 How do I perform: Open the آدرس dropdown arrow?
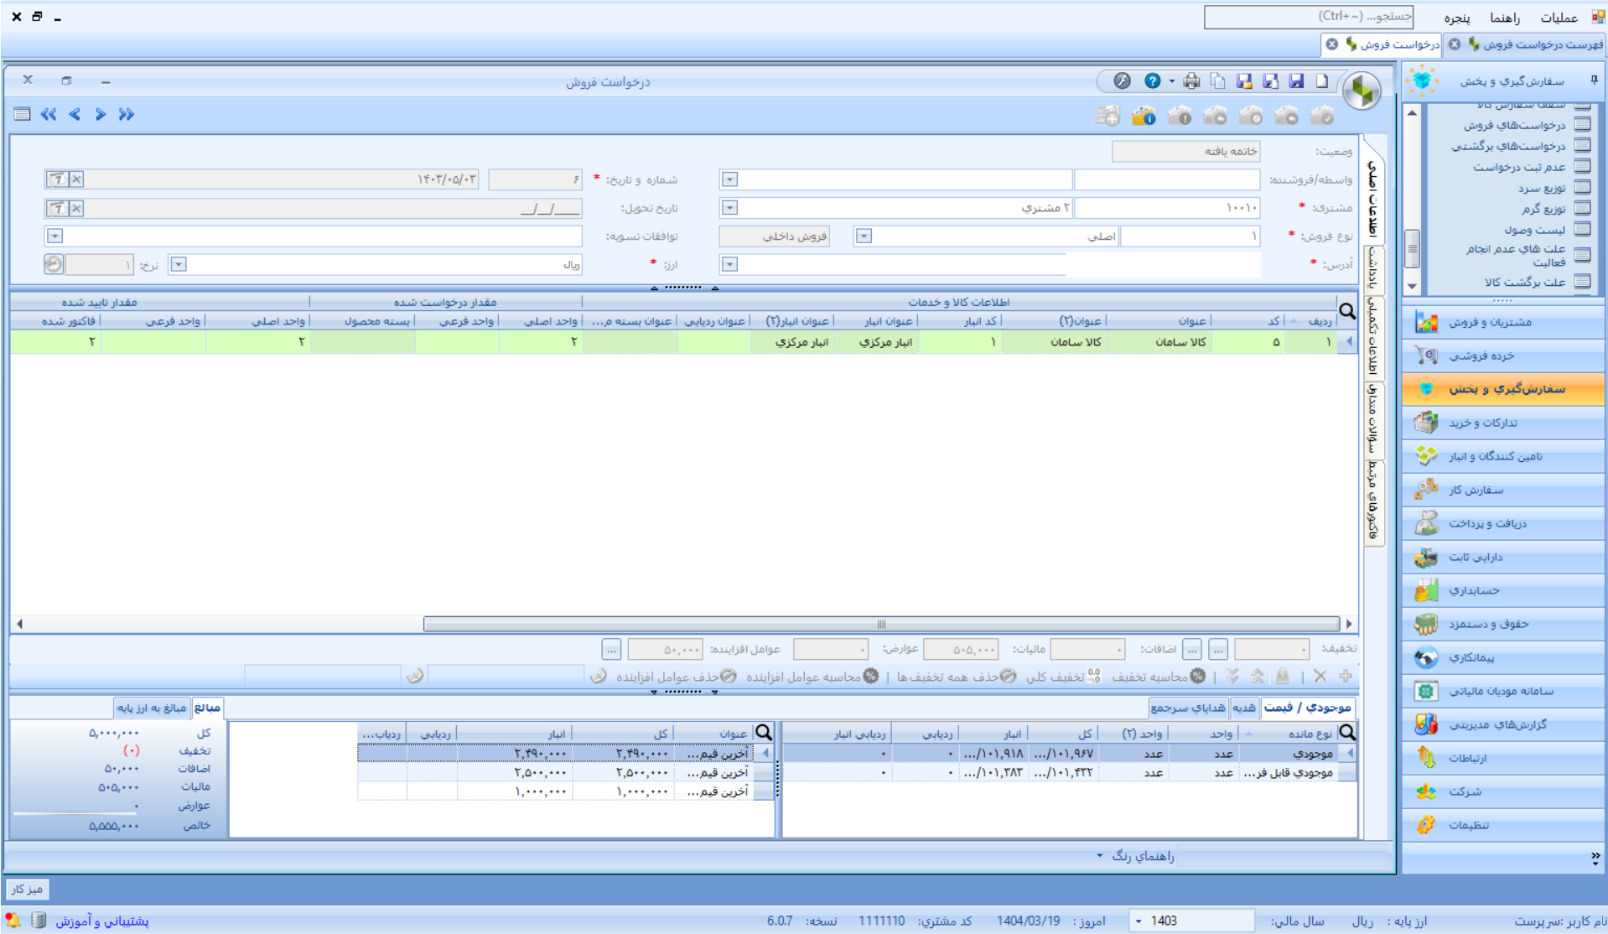click(x=729, y=264)
